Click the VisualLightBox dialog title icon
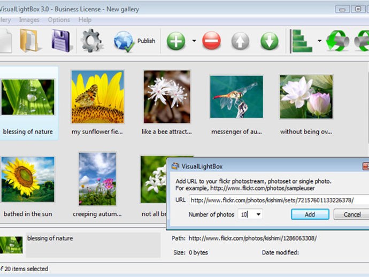 click(175, 166)
